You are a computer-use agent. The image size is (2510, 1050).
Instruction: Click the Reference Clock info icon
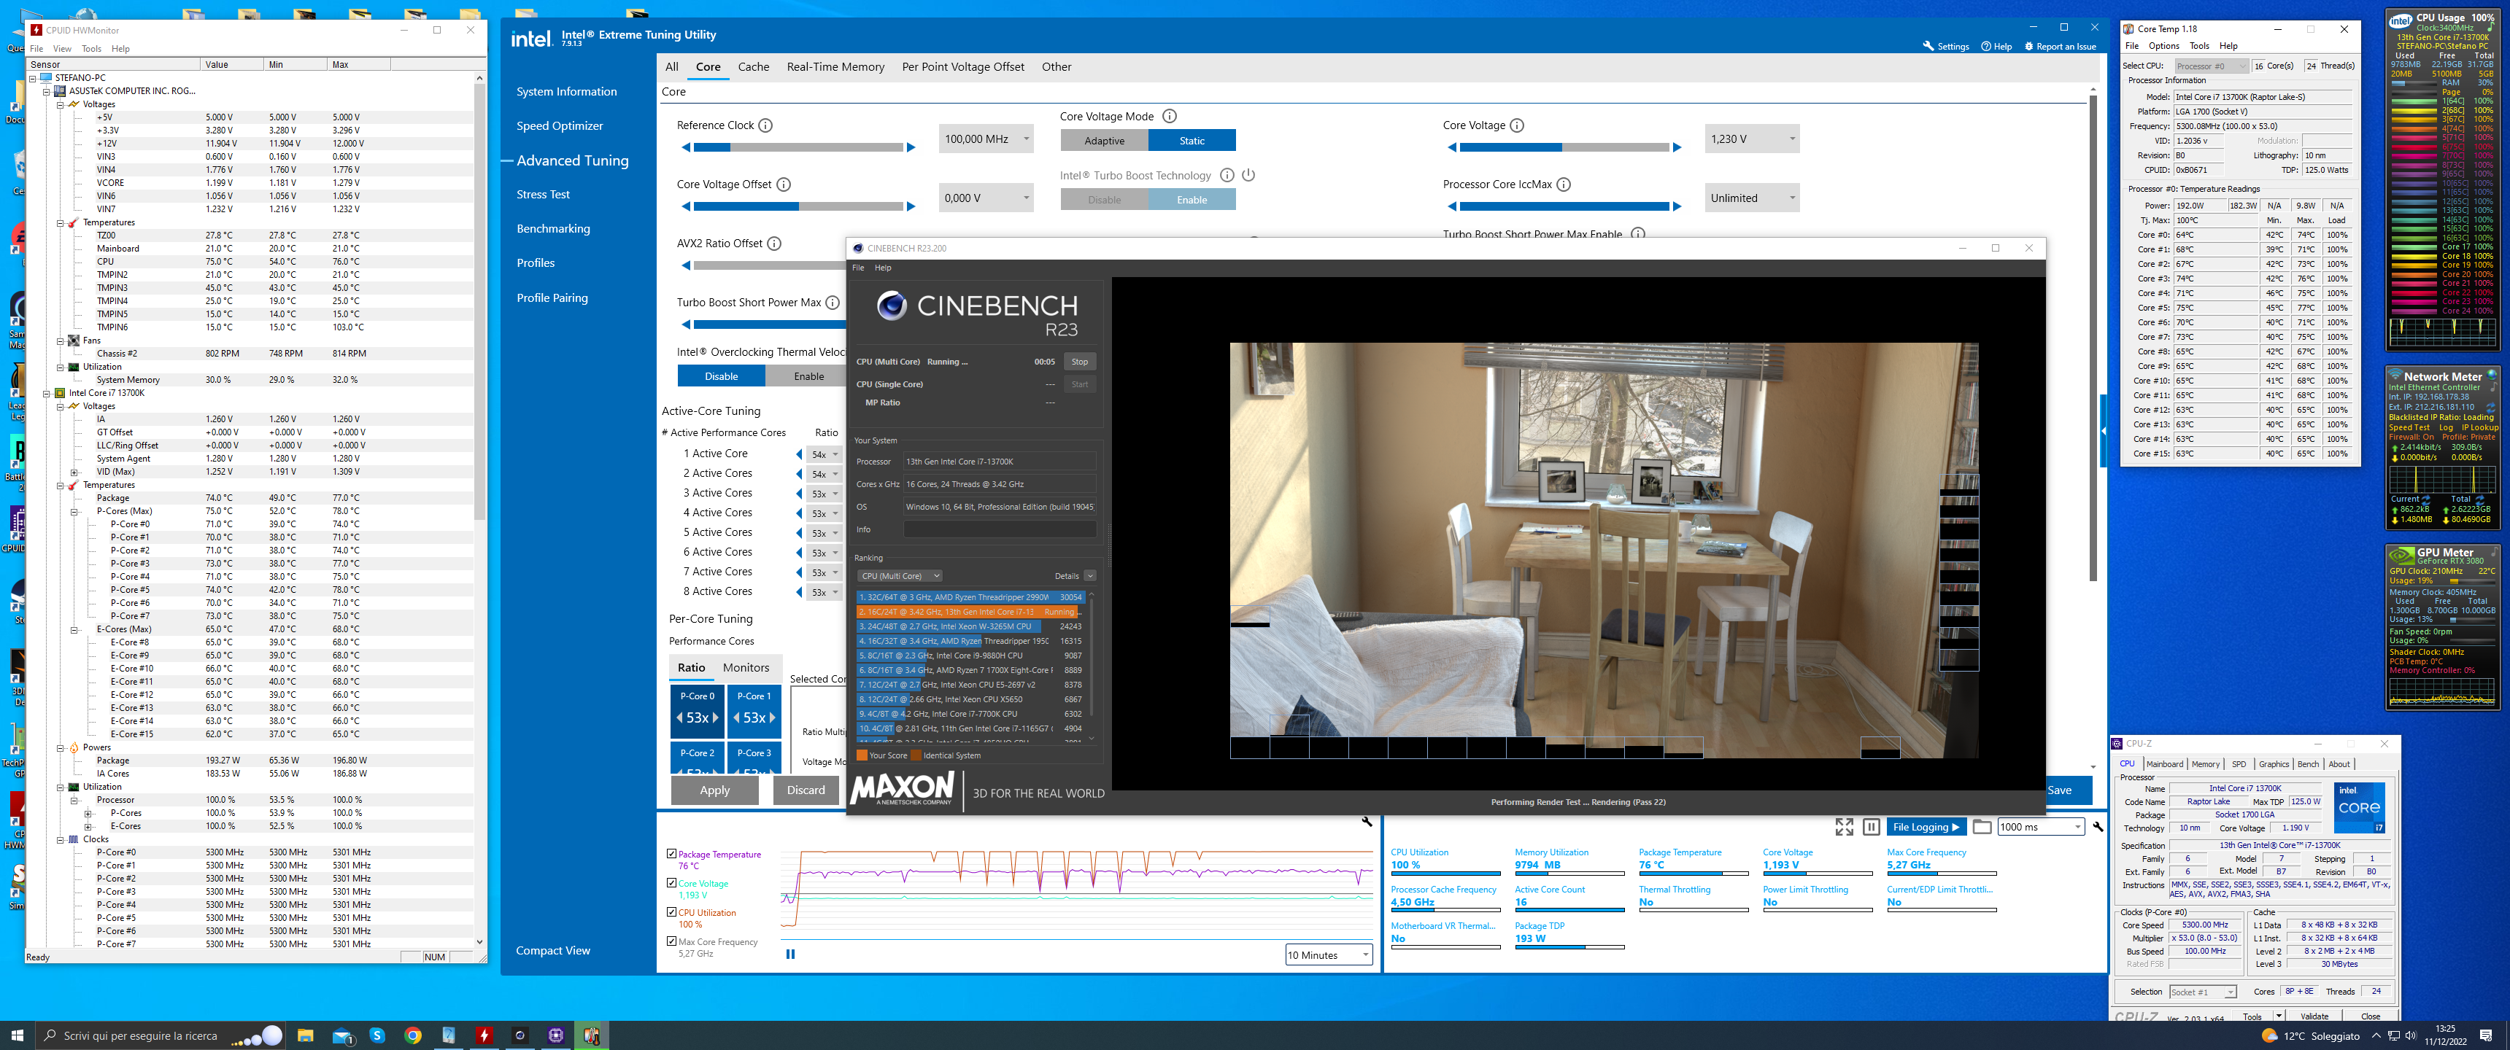(x=765, y=125)
